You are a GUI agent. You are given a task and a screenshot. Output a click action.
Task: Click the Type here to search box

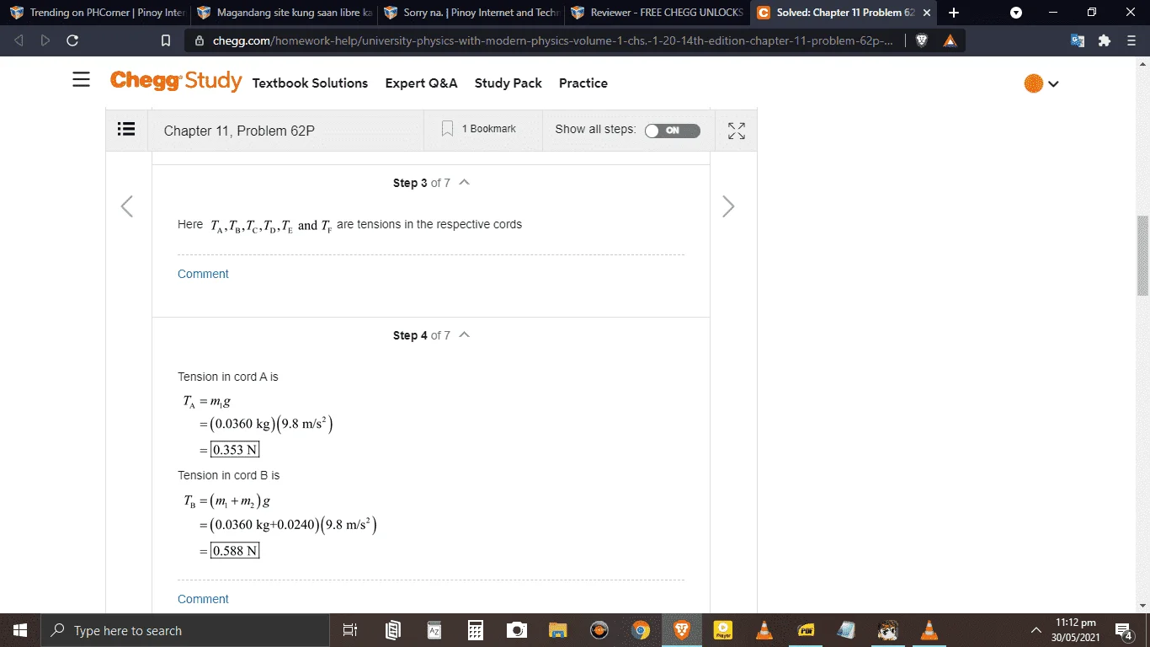184,630
